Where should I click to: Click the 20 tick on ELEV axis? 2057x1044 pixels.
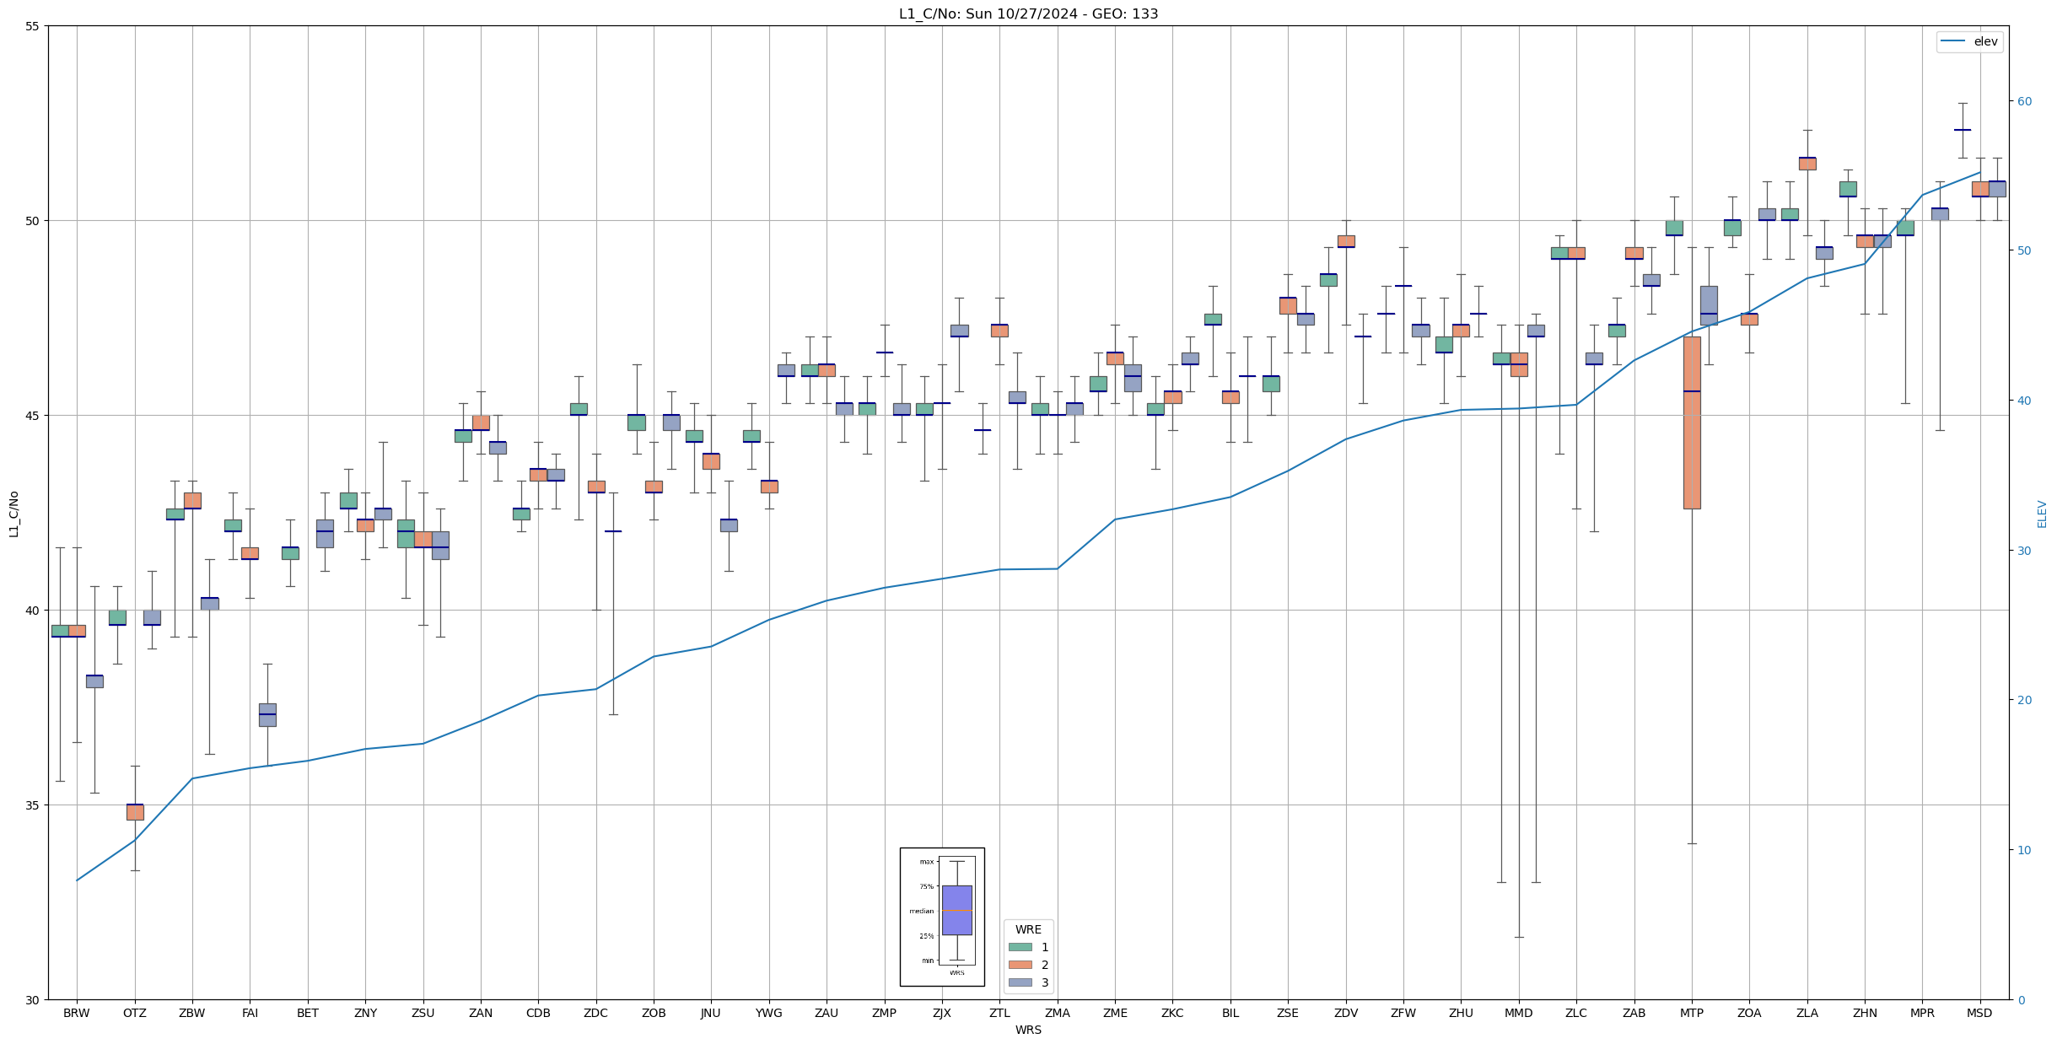(x=2024, y=700)
